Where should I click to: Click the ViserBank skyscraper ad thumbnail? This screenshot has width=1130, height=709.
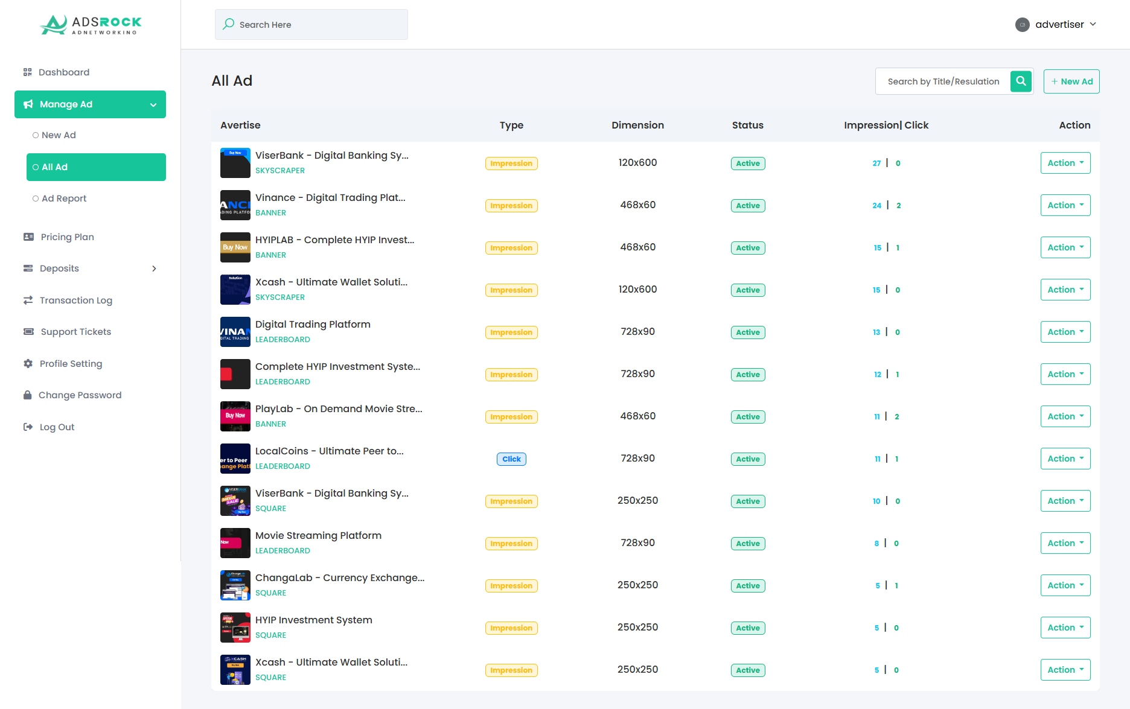pos(235,163)
